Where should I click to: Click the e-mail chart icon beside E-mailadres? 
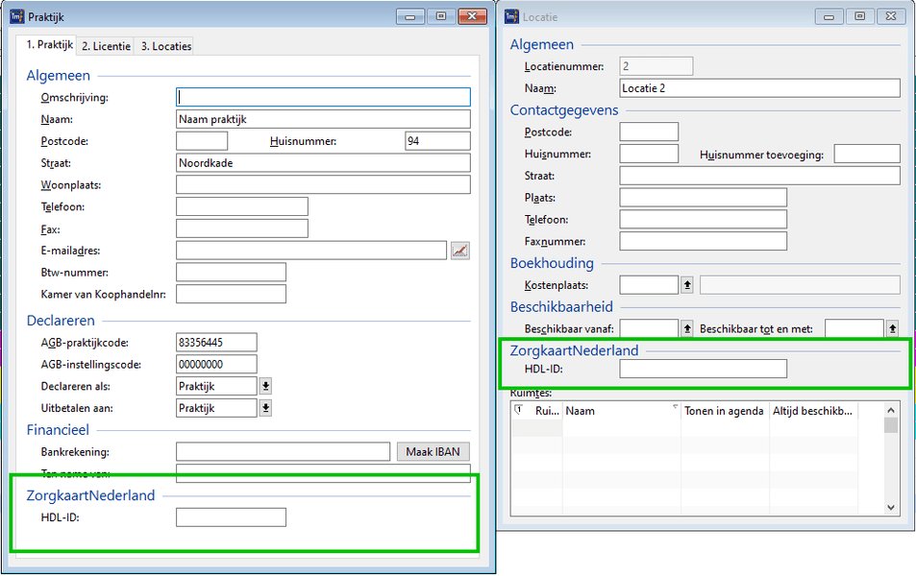(460, 251)
